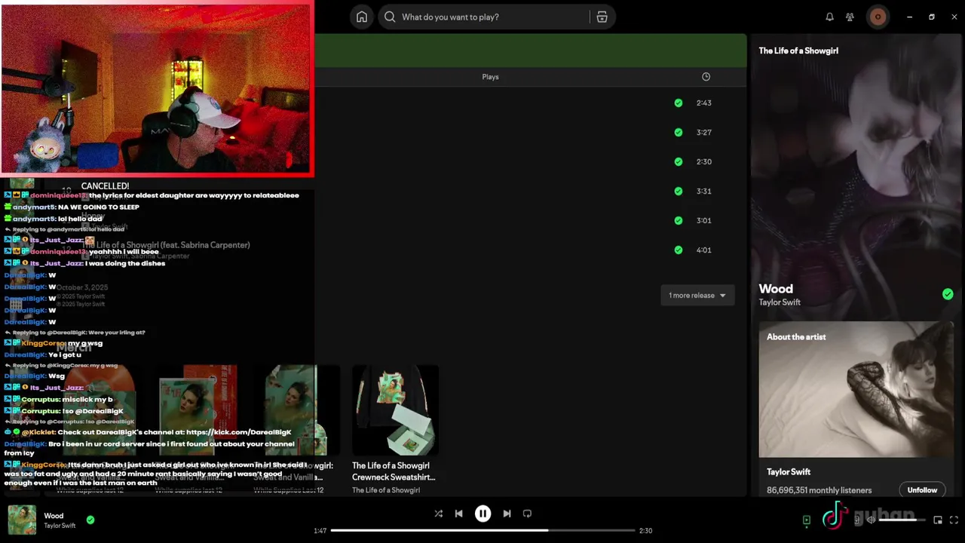Open 'The Life of a Showgirl Crewneck Sweatshirt' title
This screenshot has width=965, height=543.
coord(394,471)
